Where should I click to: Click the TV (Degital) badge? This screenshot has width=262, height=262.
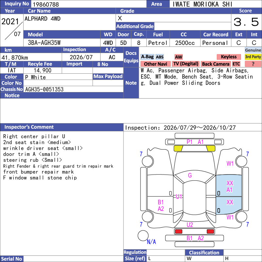pyautogui.click(x=186, y=64)
